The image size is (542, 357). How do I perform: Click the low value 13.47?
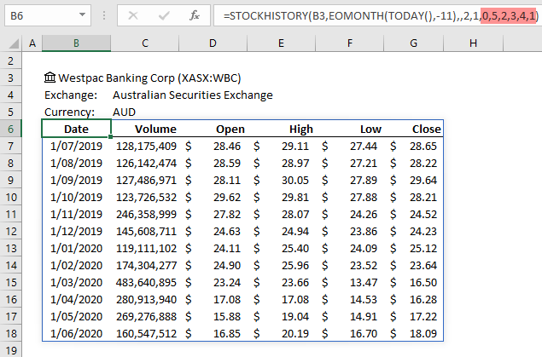(364, 283)
